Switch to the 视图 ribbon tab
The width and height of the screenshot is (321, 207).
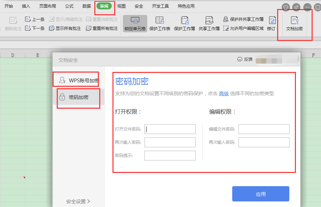(x=122, y=6)
